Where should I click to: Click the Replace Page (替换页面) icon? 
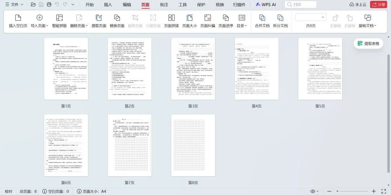117,17
